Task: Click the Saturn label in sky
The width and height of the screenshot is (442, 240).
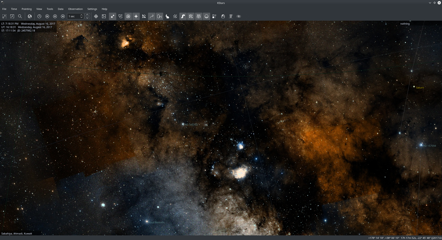Action: (x=420, y=88)
